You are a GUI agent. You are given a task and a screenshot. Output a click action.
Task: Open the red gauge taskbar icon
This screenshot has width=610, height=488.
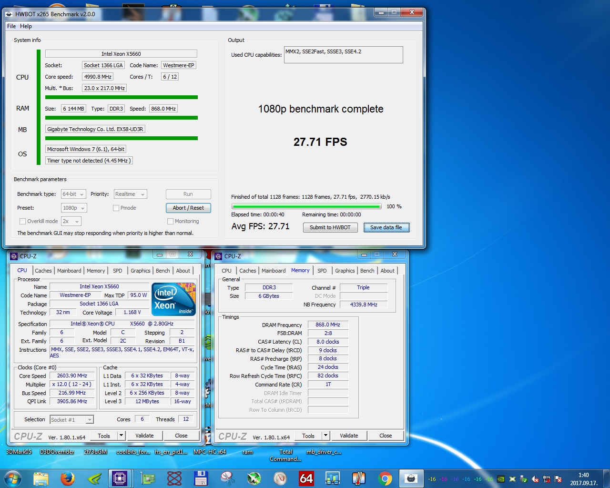coord(280,478)
